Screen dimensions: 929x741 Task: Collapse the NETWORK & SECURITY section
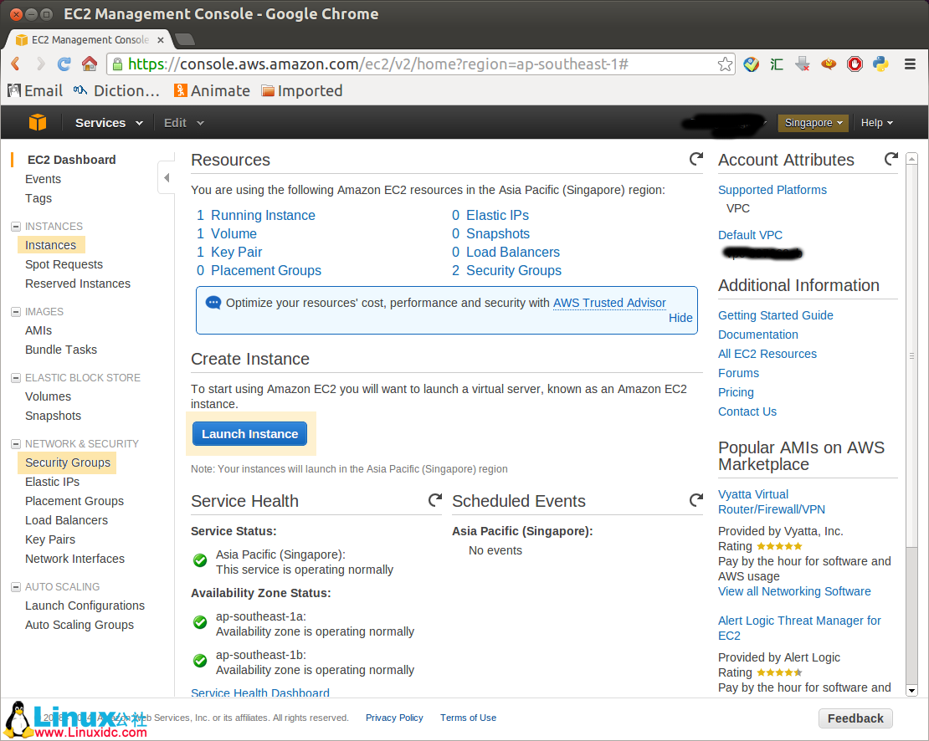tap(14, 443)
